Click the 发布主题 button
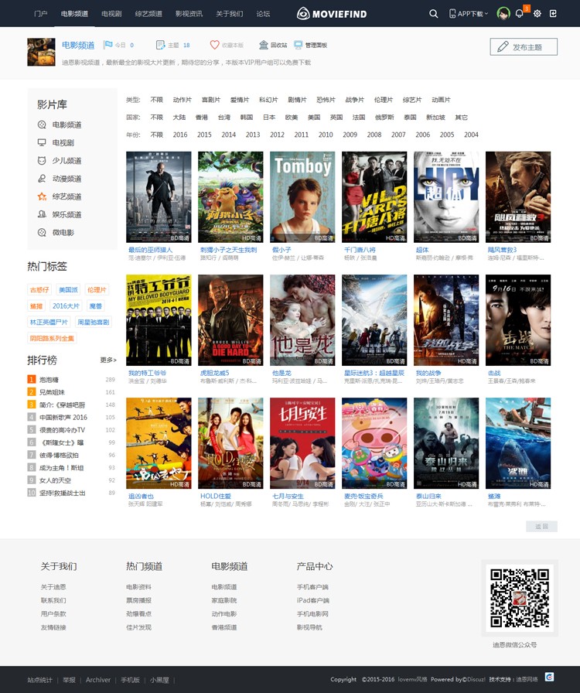Viewport: 580px width, 693px height. [x=524, y=47]
